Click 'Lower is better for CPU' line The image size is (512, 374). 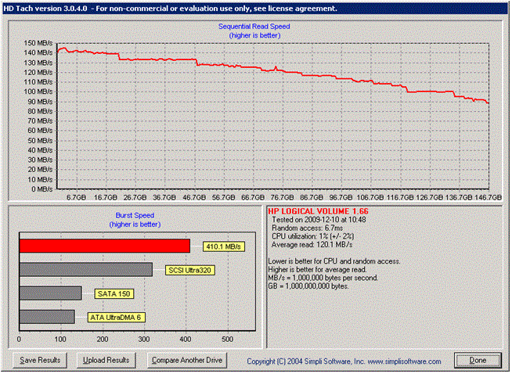tap(334, 261)
